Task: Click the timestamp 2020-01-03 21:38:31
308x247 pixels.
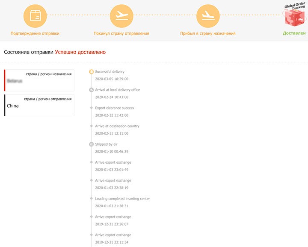Action: point(112,206)
